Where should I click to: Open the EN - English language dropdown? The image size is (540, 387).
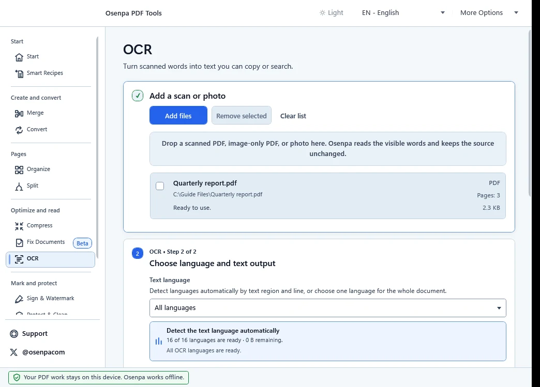(403, 13)
